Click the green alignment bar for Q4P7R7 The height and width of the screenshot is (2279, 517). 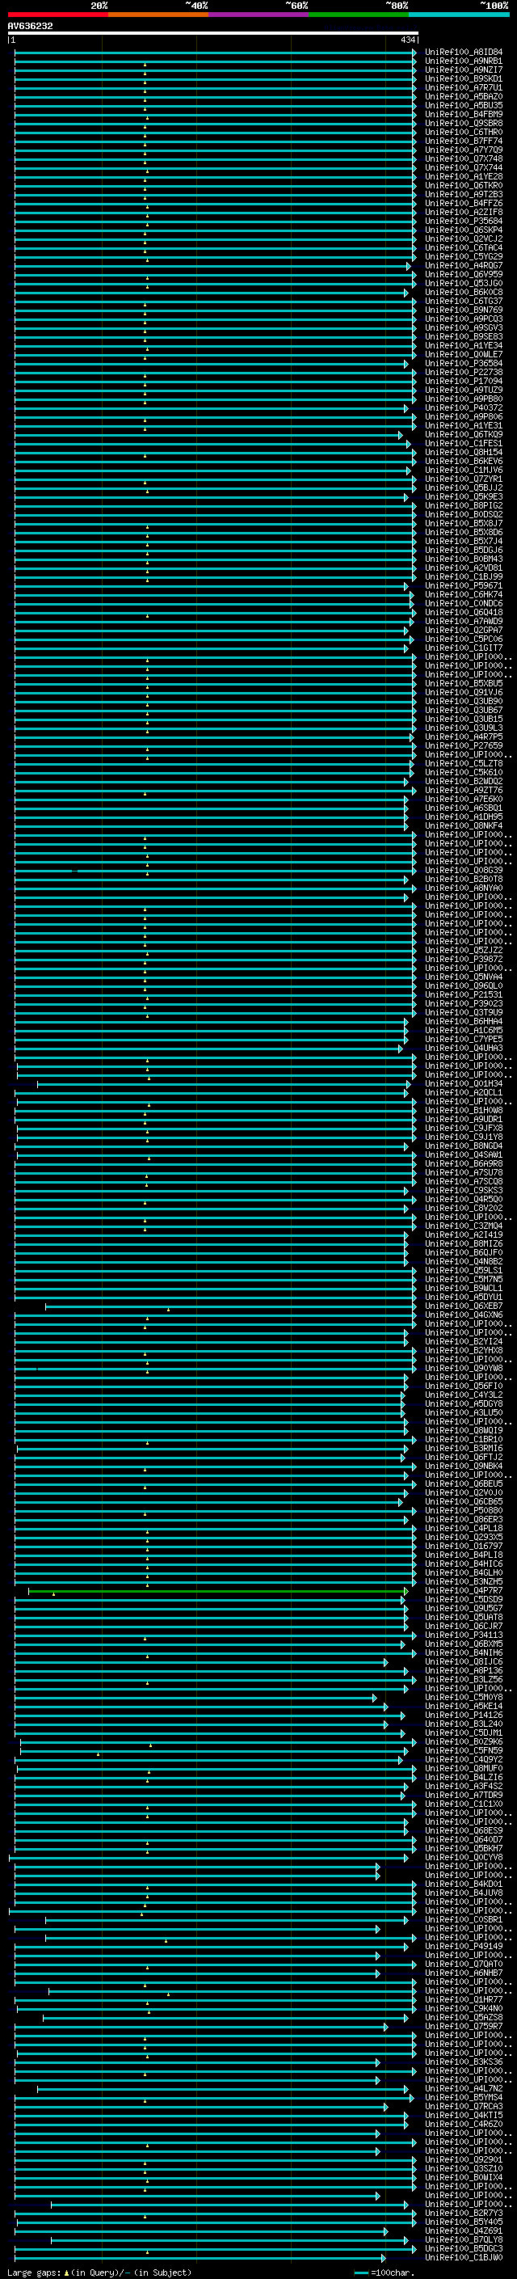pyautogui.click(x=217, y=1591)
